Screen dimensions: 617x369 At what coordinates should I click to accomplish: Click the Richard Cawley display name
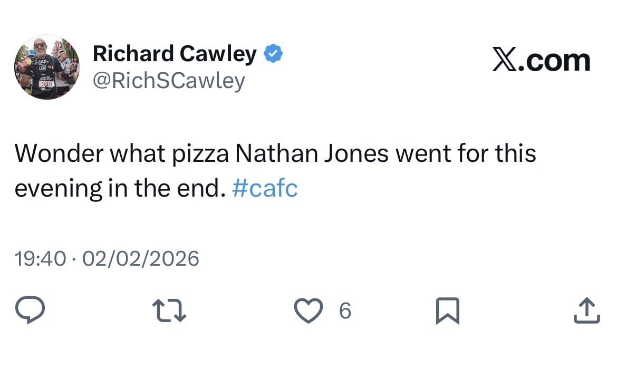(175, 54)
